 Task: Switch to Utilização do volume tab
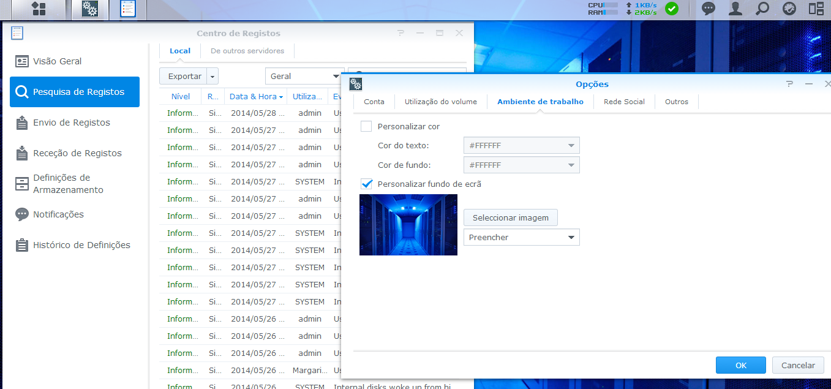[x=441, y=102]
